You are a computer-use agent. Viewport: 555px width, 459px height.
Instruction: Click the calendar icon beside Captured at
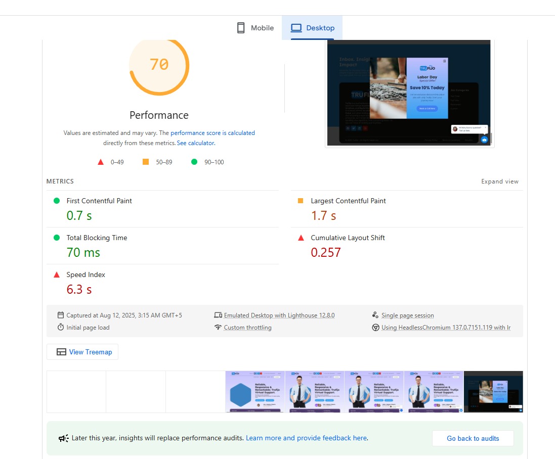pos(61,315)
